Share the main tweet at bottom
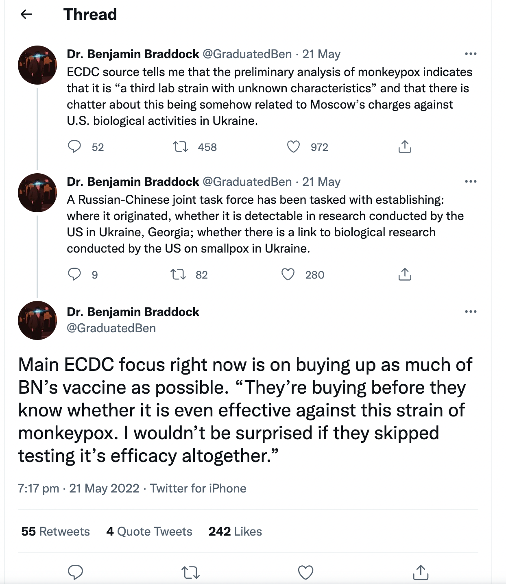 pyautogui.click(x=421, y=573)
